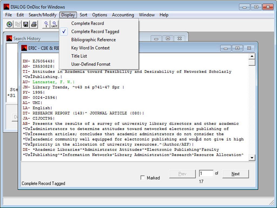Open the Window menu
This screenshot has height=208, width=277.
(147, 15)
